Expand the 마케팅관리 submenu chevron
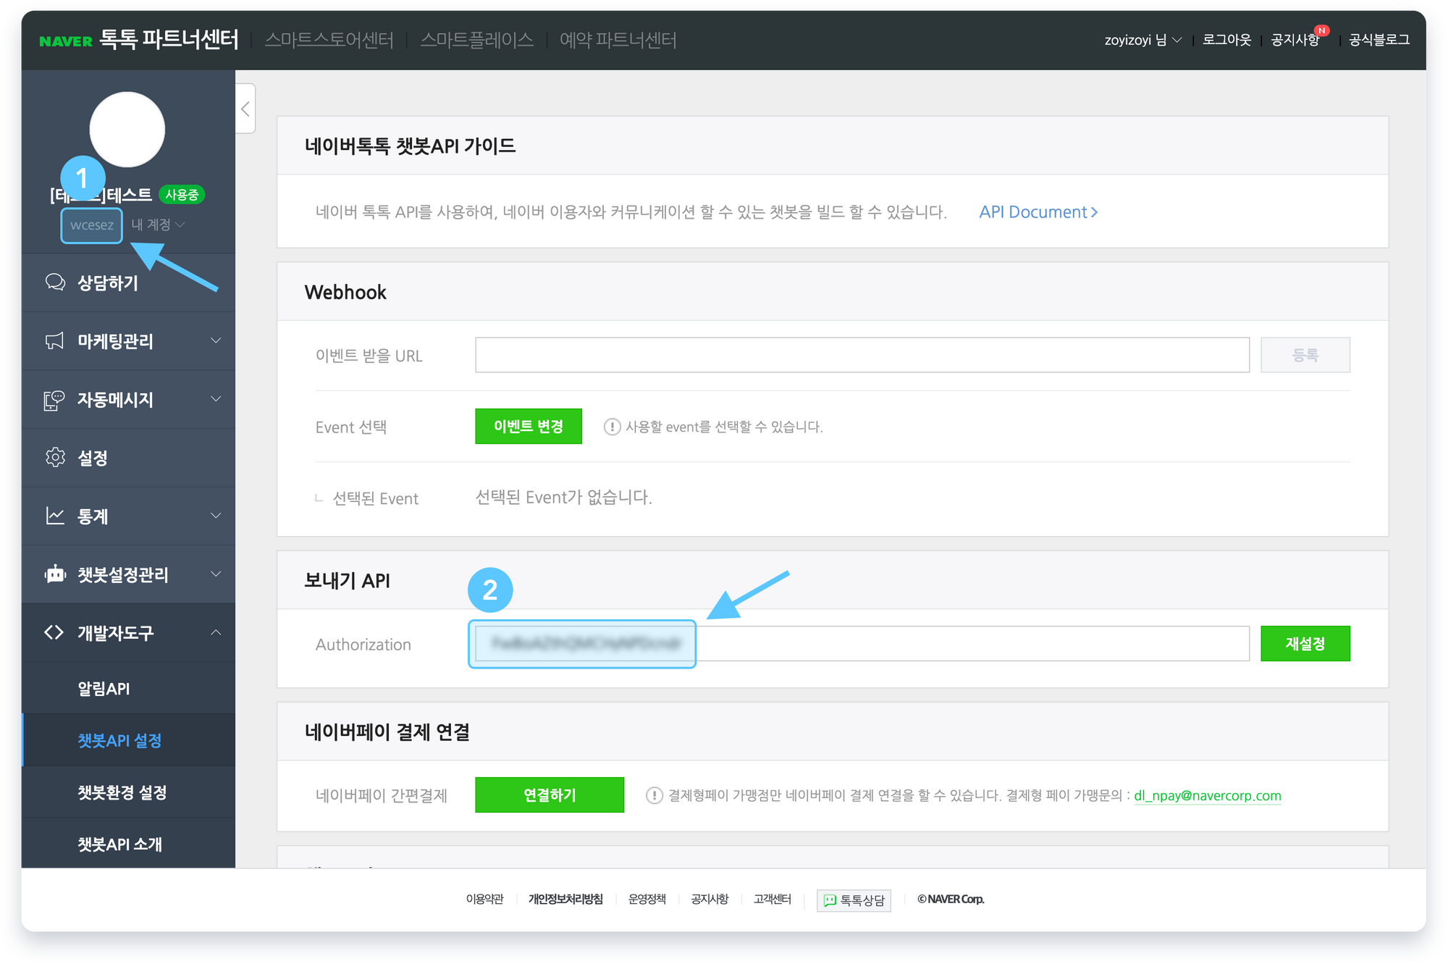The image size is (1448, 964). click(216, 340)
